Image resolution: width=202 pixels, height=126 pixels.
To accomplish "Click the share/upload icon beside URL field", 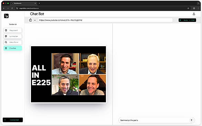I will point(30,20).
